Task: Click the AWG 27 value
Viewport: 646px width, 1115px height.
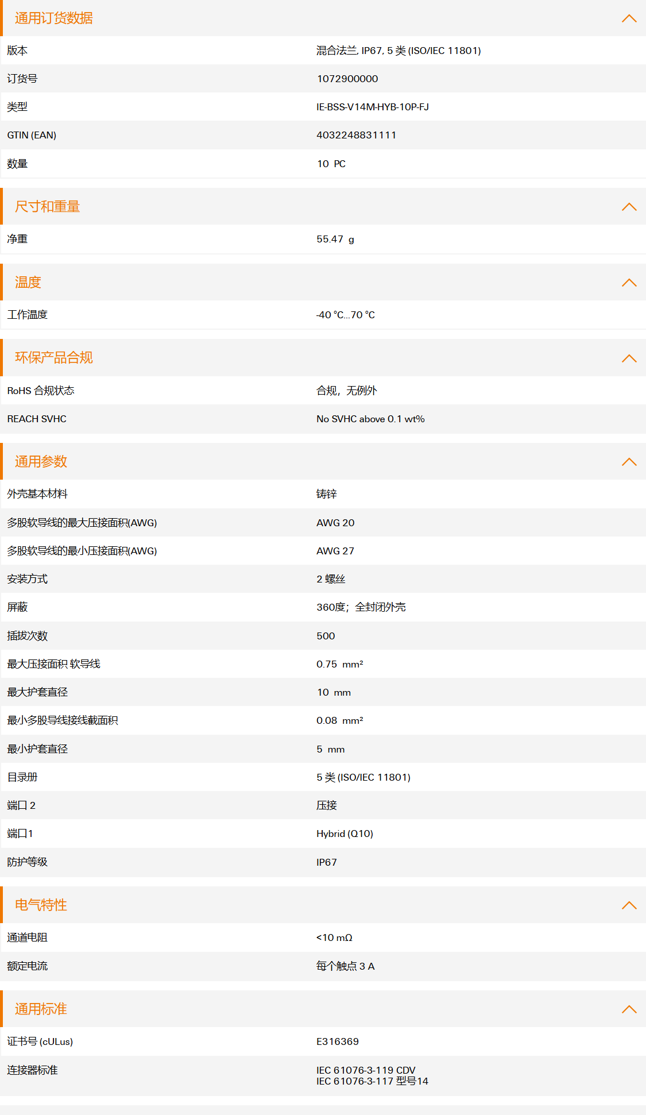Action: [335, 551]
